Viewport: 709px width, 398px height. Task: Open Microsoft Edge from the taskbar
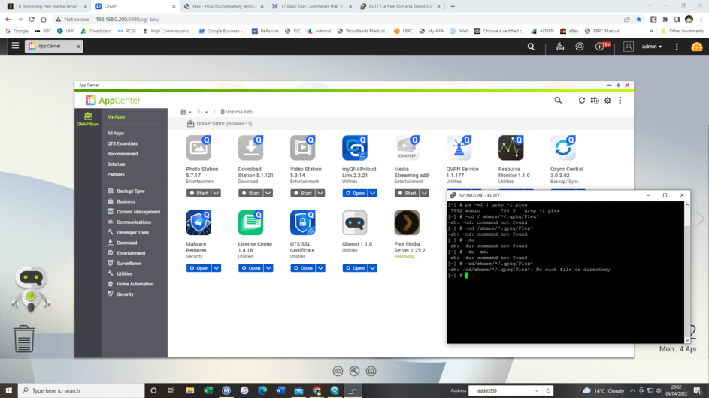tap(262, 390)
